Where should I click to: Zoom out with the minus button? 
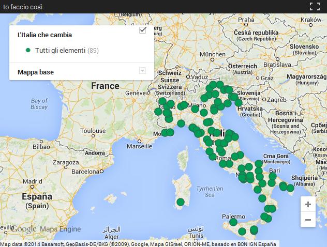click(308, 220)
